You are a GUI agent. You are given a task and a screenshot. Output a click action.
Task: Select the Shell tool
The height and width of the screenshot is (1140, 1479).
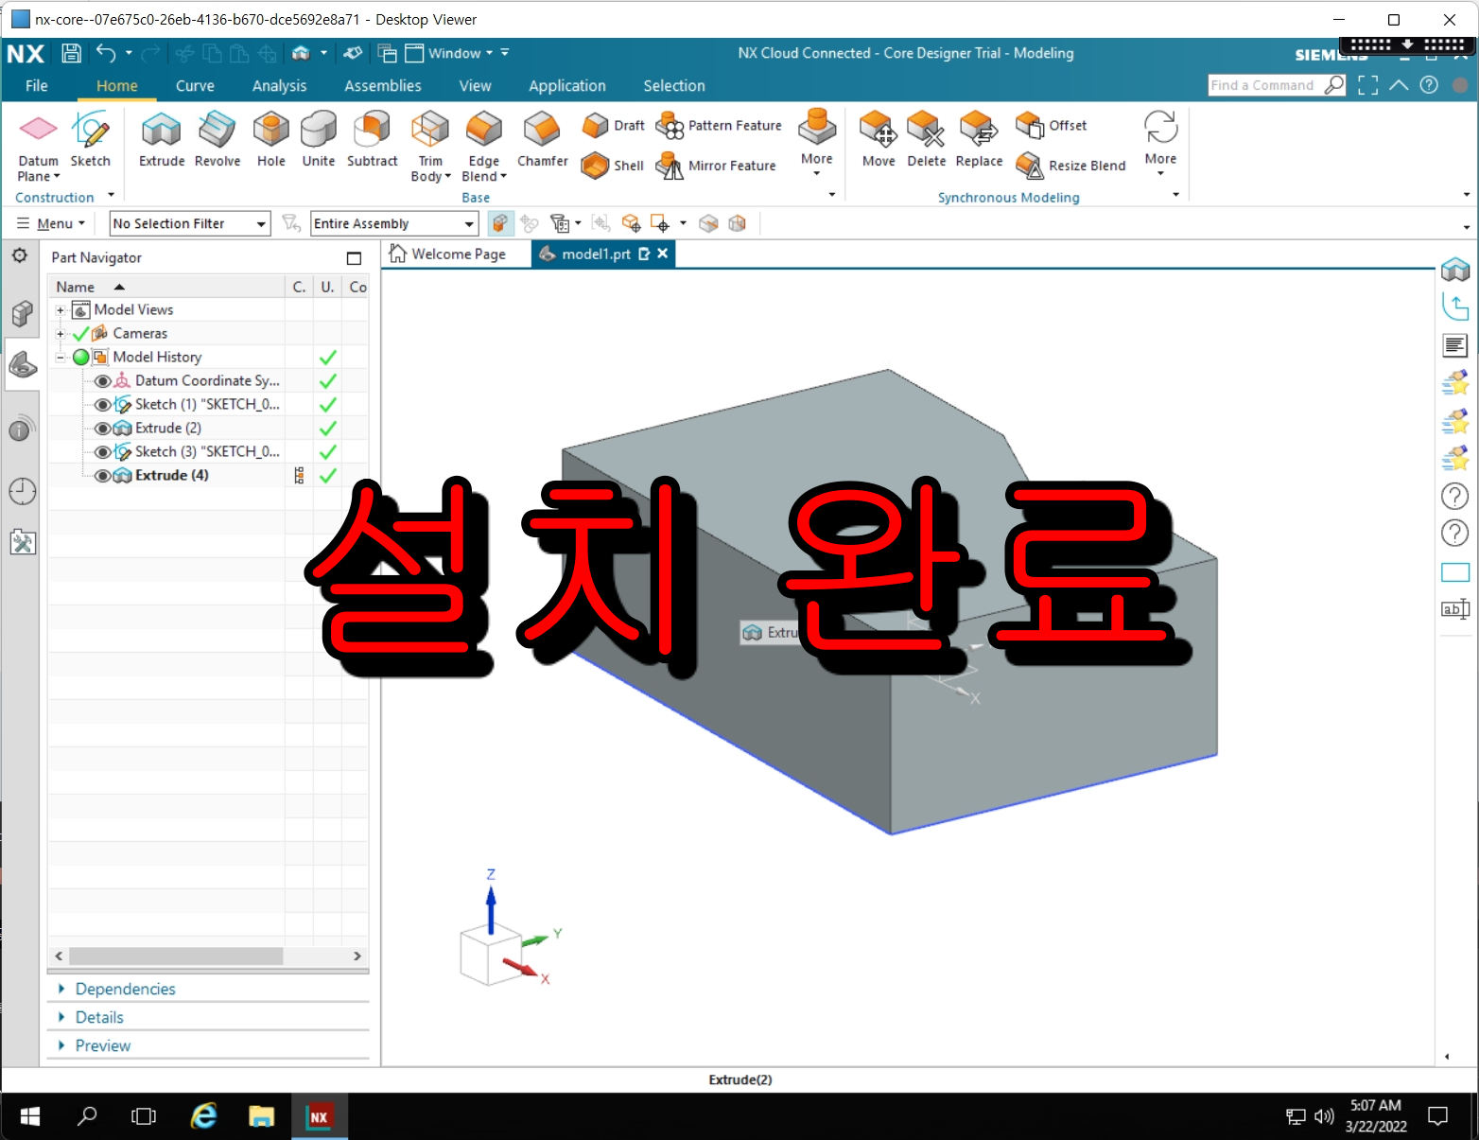tap(612, 166)
